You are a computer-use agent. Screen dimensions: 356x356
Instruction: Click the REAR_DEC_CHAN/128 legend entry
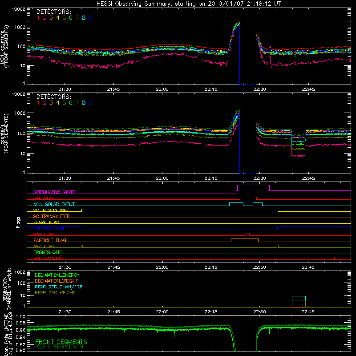[59, 287]
